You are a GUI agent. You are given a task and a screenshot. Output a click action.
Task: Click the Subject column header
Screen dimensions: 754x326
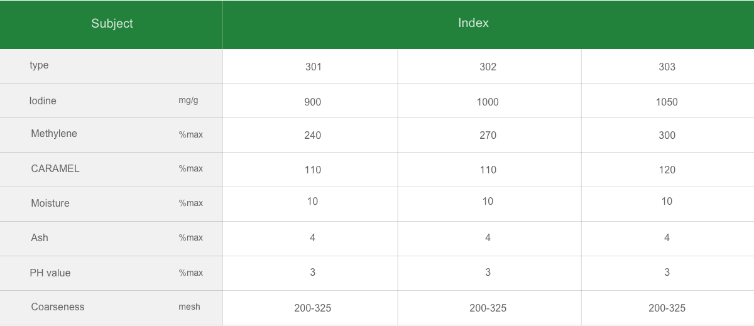click(x=112, y=24)
